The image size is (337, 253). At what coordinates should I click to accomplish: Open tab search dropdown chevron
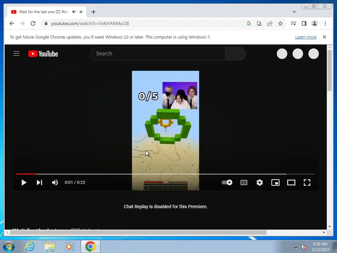[294, 12]
